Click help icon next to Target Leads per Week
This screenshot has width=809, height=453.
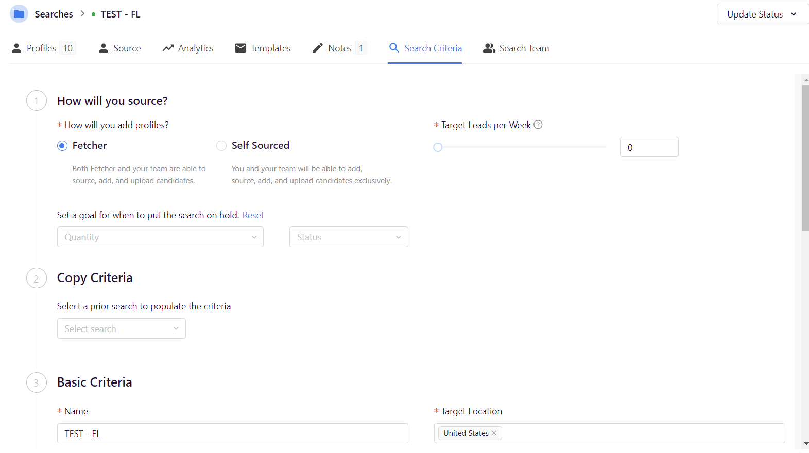(538, 125)
